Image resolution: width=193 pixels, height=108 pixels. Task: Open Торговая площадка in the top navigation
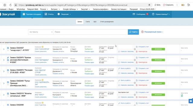click(32, 14)
